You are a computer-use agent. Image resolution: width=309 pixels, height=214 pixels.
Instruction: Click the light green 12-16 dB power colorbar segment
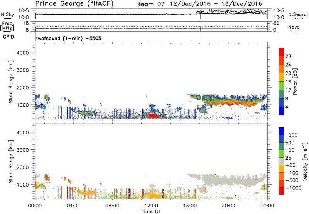coord(282,85)
